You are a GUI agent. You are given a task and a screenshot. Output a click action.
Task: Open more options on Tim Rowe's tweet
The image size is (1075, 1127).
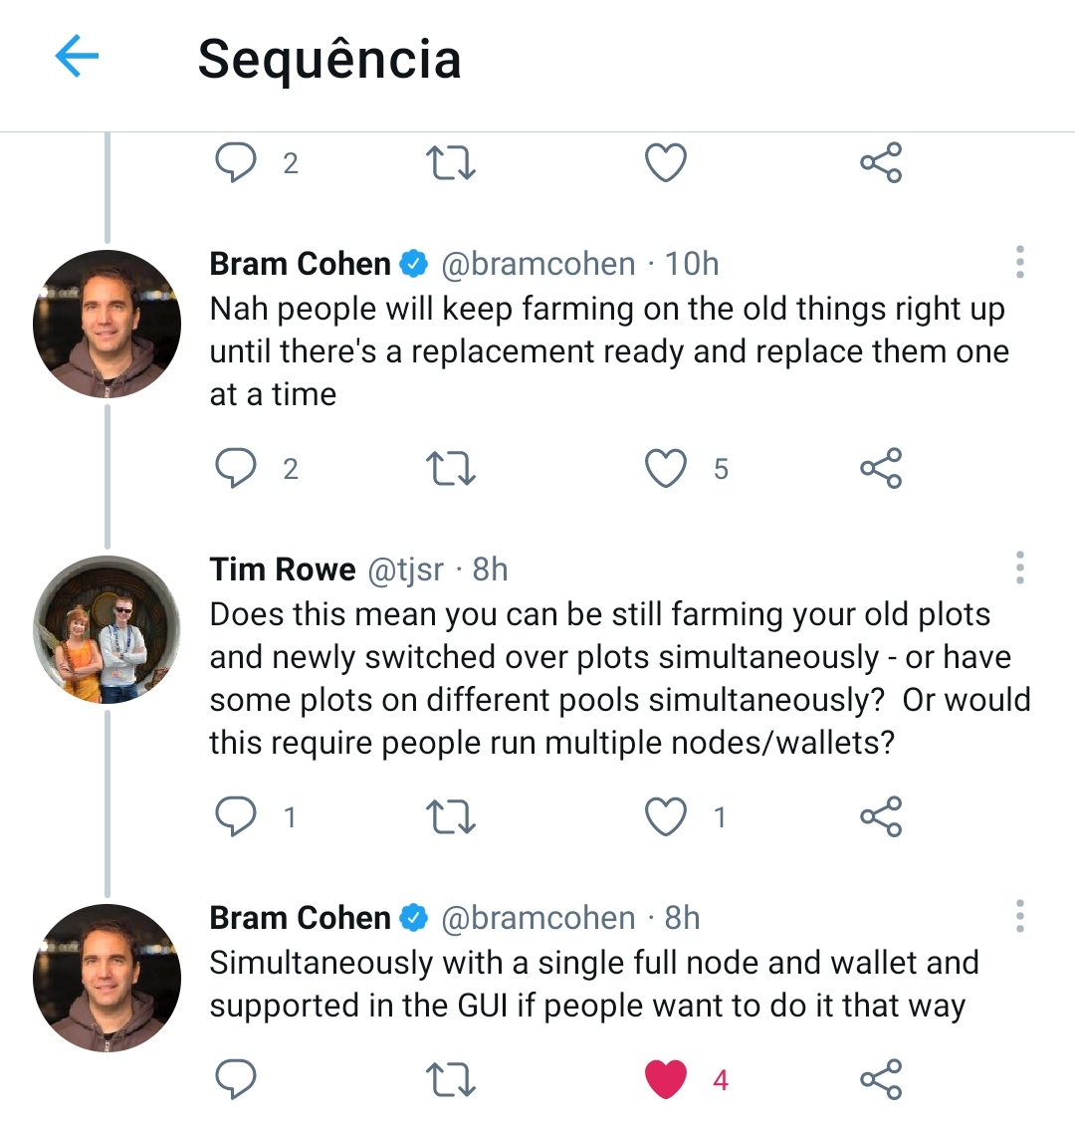point(1019,567)
